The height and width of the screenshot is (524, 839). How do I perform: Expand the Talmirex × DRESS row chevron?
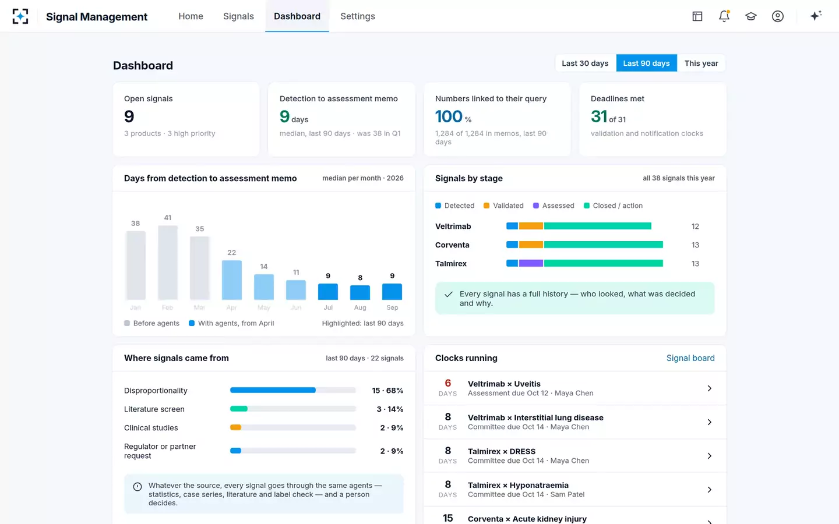pyautogui.click(x=709, y=456)
